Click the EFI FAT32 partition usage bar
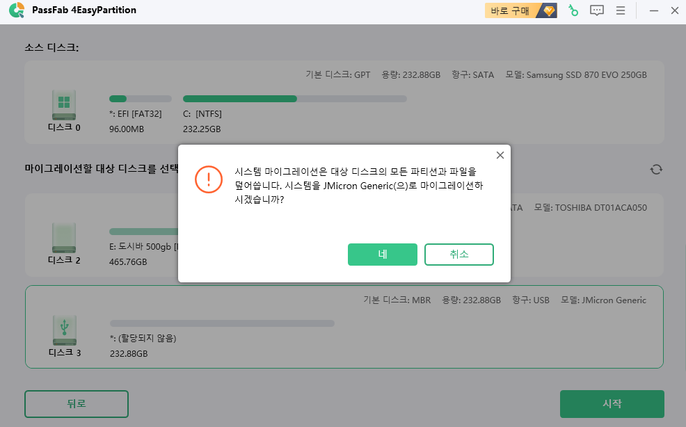686x427 pixels. tap(140, 99)
